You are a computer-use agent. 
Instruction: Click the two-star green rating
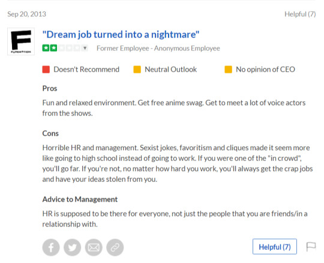tap(50, 48)
